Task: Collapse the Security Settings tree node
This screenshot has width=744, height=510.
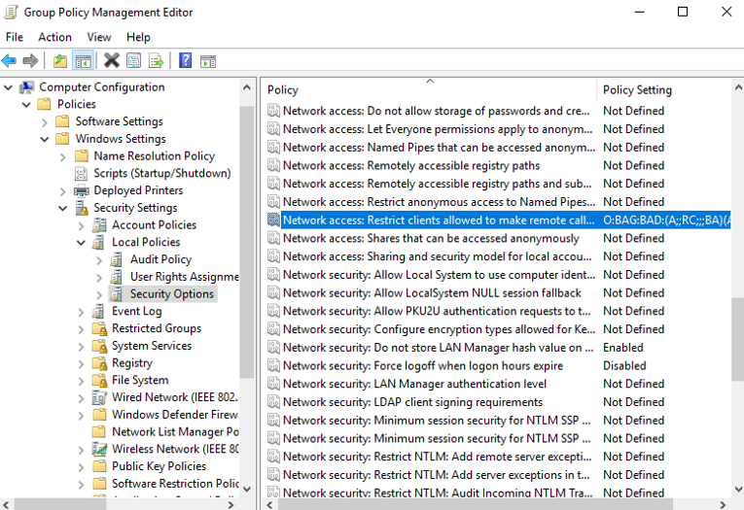Action: pyautogui.click(x=63, y=208)
